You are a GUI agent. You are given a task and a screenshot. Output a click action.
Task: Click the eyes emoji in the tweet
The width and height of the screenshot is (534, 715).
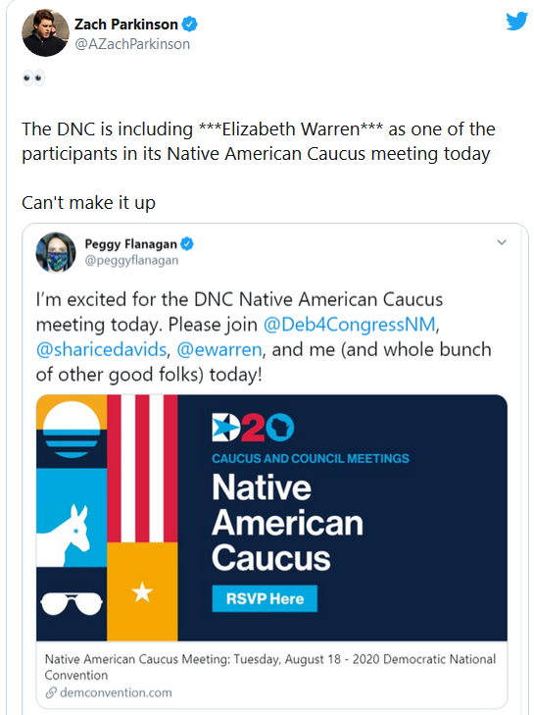(33, 78)
